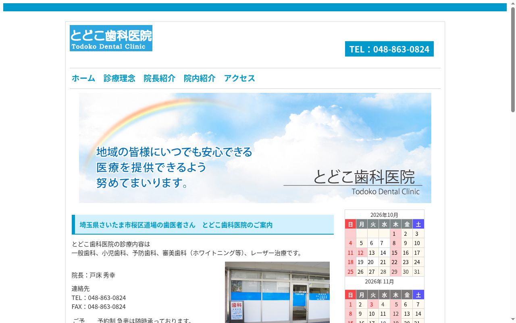
Task: Select October 29 in the calendar
Action: click(395, 272)
